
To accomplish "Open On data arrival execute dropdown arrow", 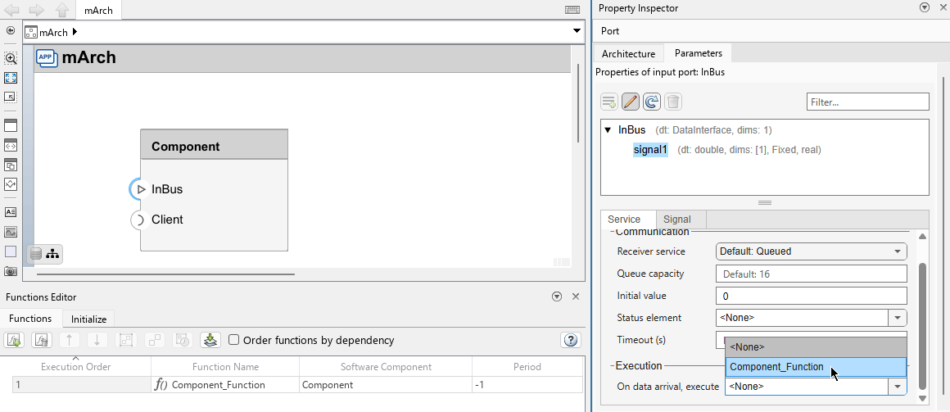I will (898, 386).
